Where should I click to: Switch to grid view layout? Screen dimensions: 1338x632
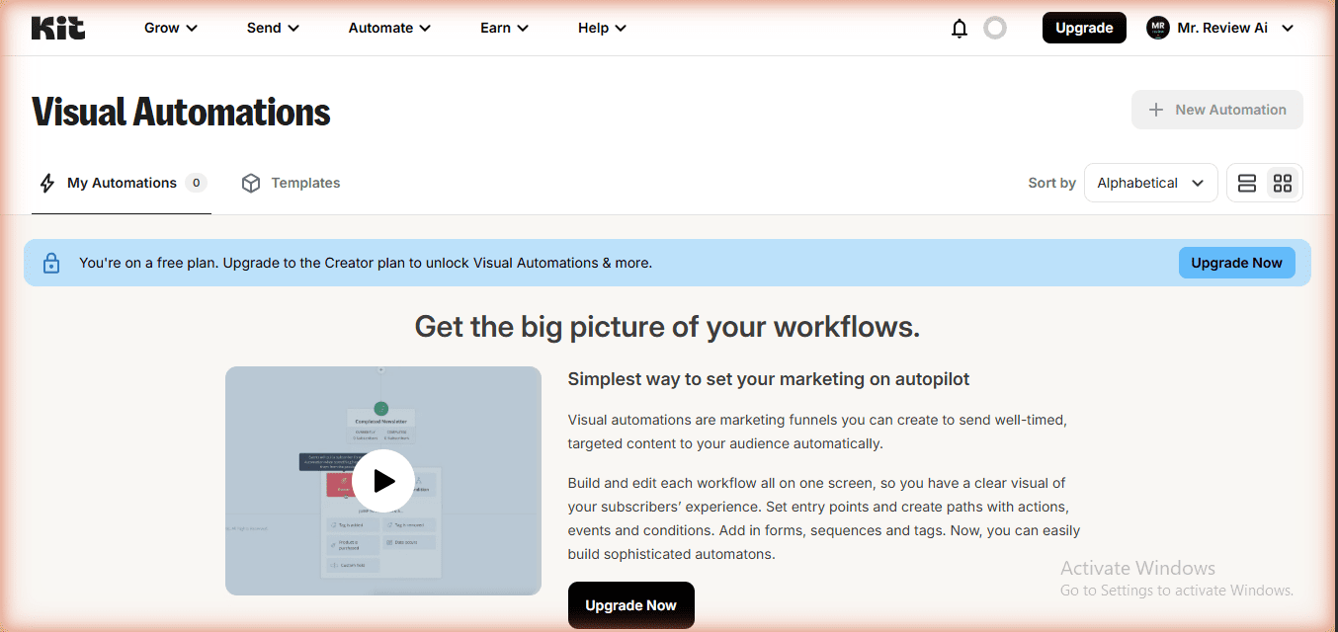(x=1283, y=183)
